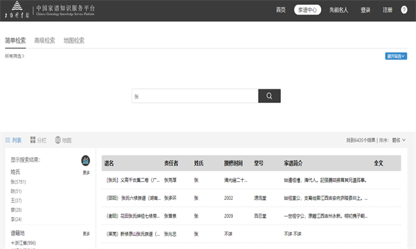
Task: Switch to 地图 globe map view
Action: [63, 140]
